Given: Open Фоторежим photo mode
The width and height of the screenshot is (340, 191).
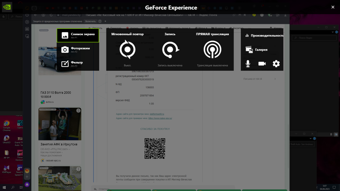Looking at the screenshot, I should point(78,50).
